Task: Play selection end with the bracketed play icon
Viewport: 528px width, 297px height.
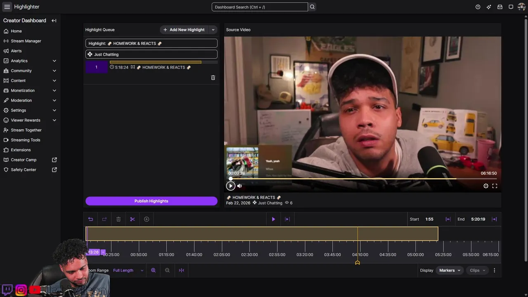Action: (288, 219)
